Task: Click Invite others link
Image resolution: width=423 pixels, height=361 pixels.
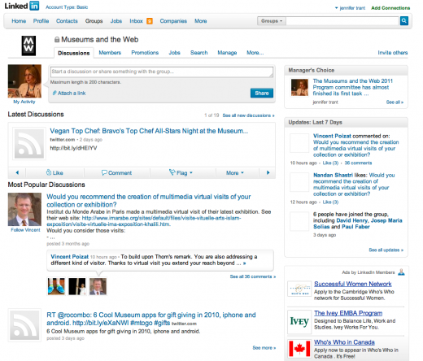Action: [x=393, y=53]
